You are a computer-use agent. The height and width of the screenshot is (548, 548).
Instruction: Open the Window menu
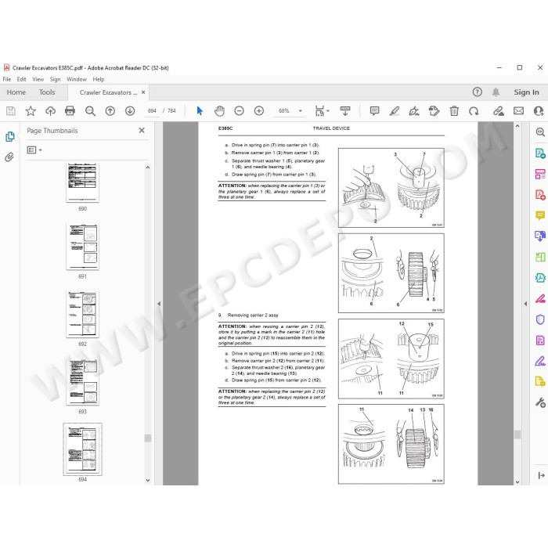coord(77,79)
